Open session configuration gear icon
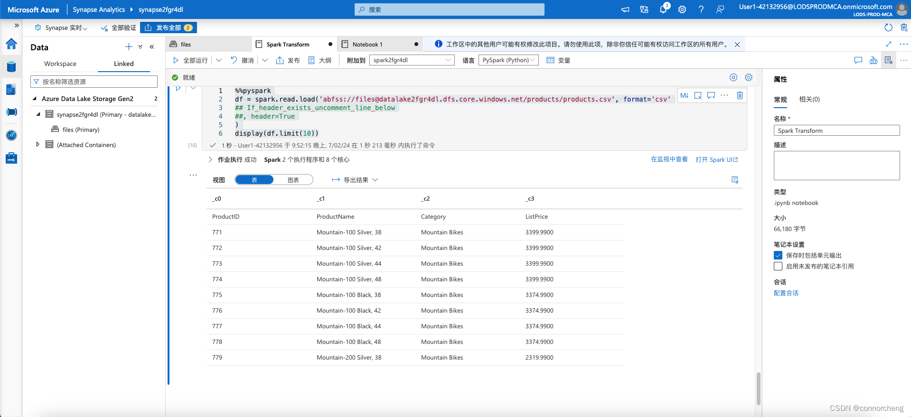 pyautogui.click(x=749, y=77)
